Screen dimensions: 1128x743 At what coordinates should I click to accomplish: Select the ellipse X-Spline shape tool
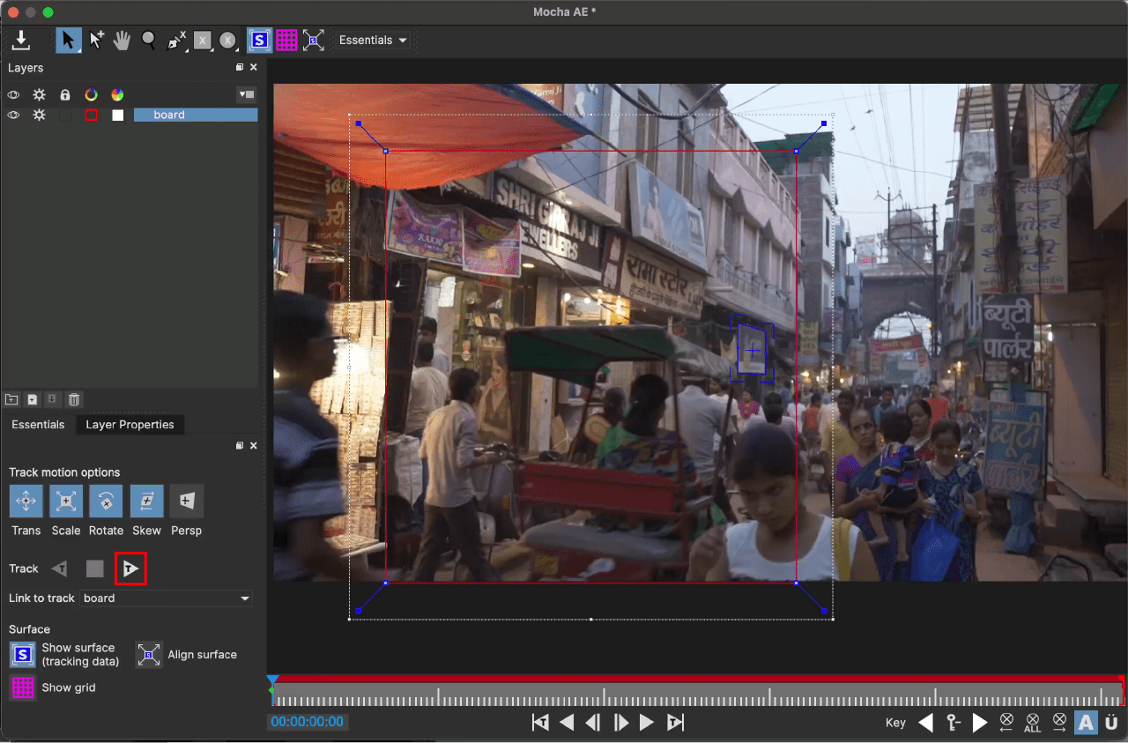(x=228, y=40)
